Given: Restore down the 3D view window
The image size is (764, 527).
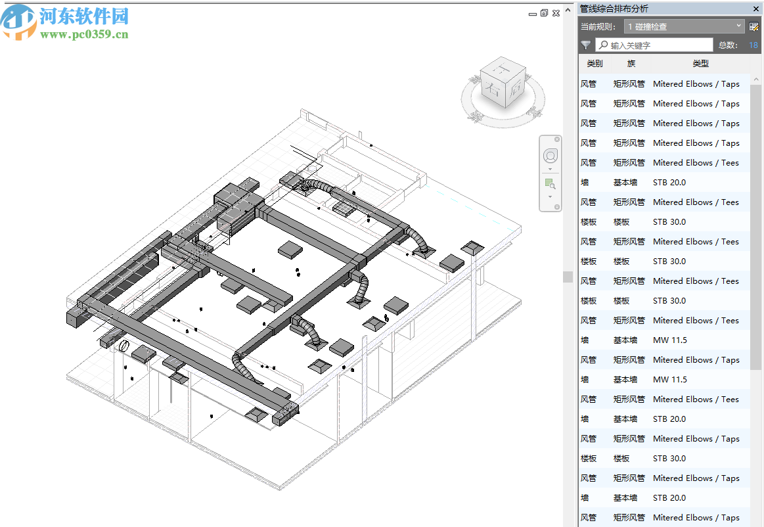Looking at the screenshot, I should tap(544, 12).
